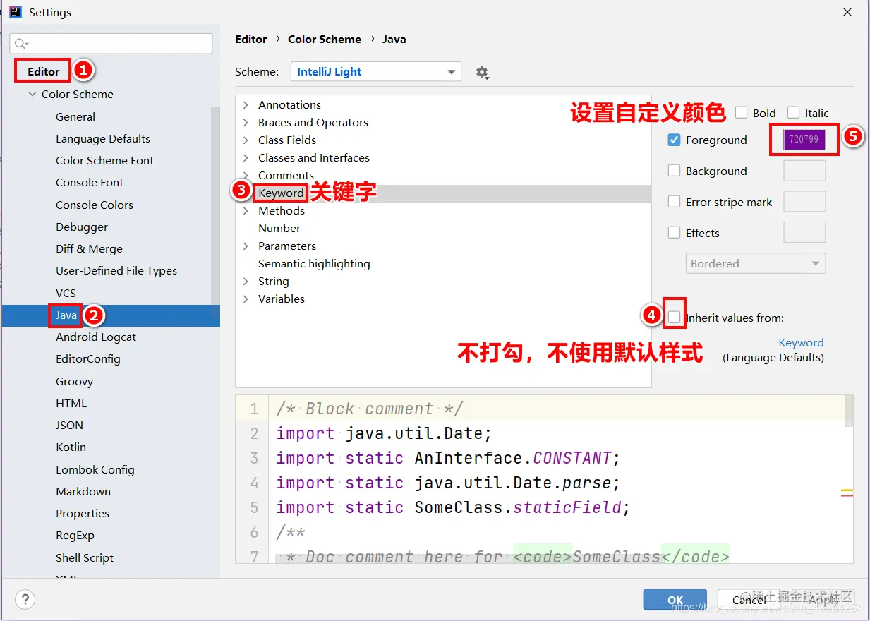The width and height of the screenshot is (870, 621).
Task: Select Debugger in the sidebar
Action: 82,227
